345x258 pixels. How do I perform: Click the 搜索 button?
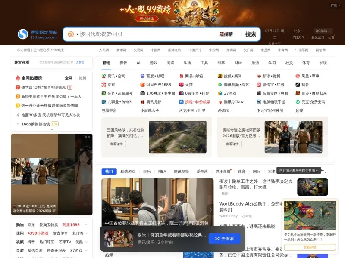251,34
